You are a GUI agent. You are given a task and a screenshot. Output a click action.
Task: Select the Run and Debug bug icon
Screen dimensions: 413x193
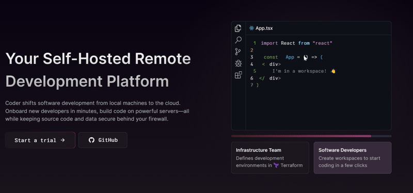click(239, 63)
